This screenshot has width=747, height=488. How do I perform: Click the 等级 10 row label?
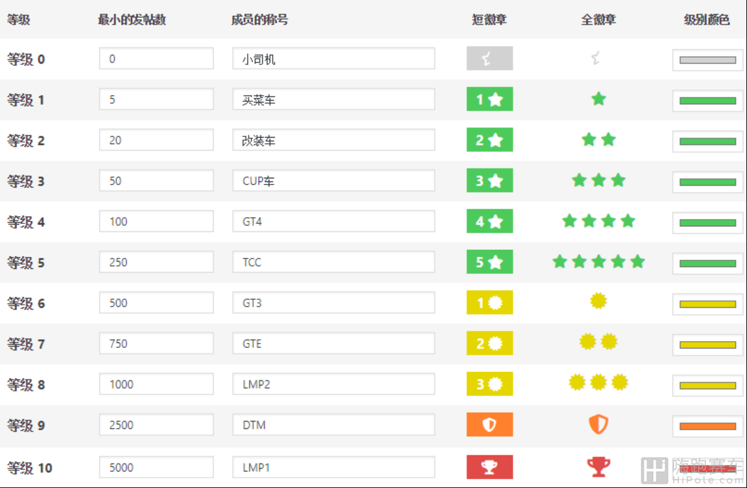30,468
